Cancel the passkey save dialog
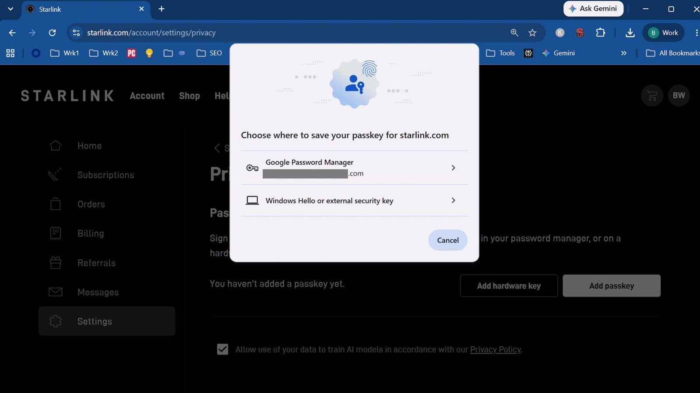This screenshot has height=393, width=700. click(x=448, y=240)
